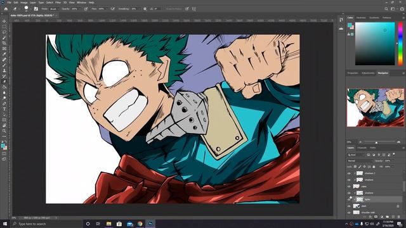Open layer Opacity dropdown arrow
The image size is (406, 228).
(392, 161)
